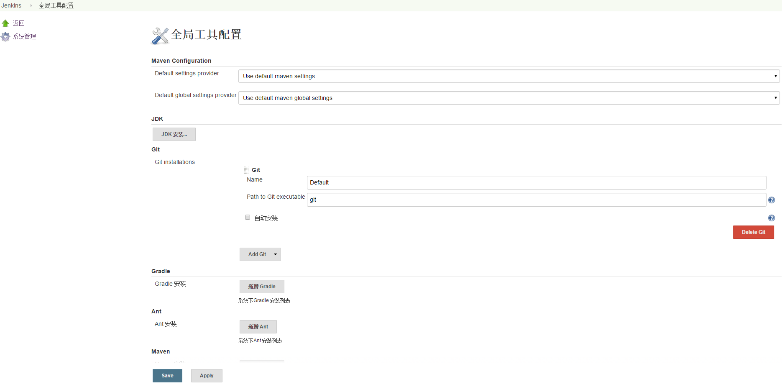Delete the Git installation
The image size is (782, 387).
click(754, 232)
